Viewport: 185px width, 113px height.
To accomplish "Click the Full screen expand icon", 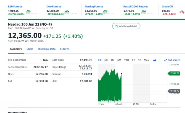I will point(166,60).
